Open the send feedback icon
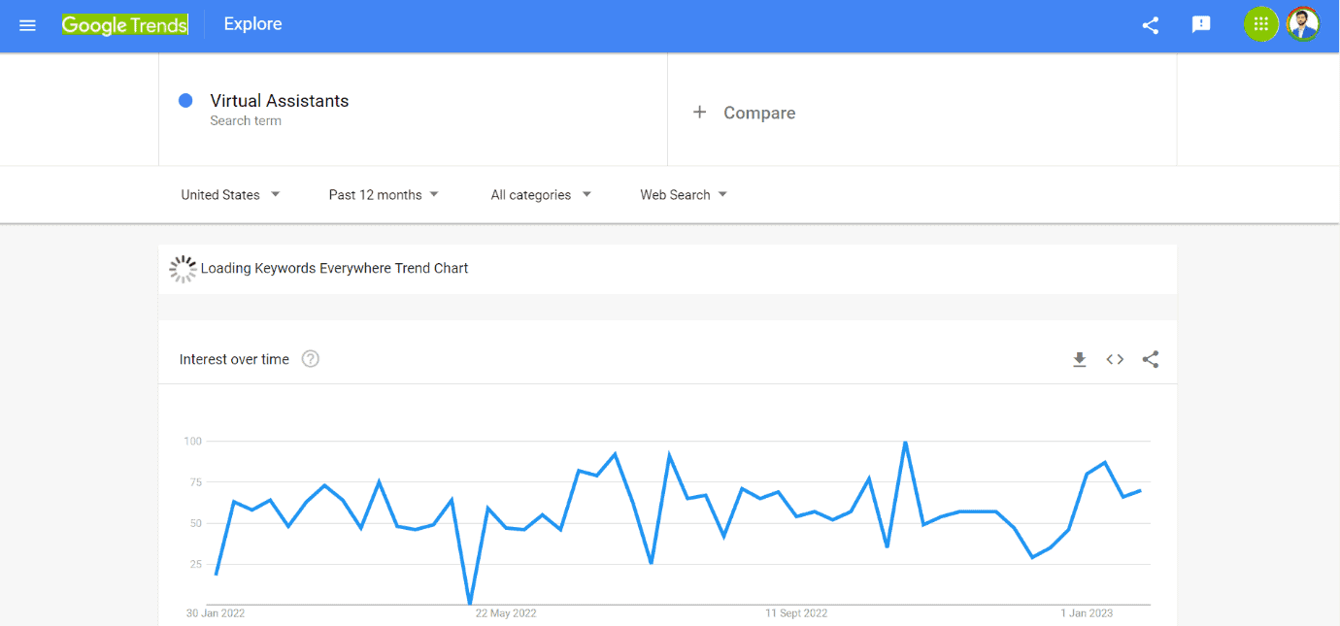Viewport: 1340px width, 626px height. pyautogui.click(x=1201, y=25)
